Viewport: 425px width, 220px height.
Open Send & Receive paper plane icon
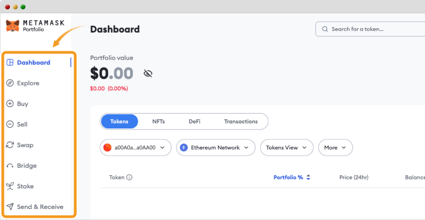click(x=10, y=207)
